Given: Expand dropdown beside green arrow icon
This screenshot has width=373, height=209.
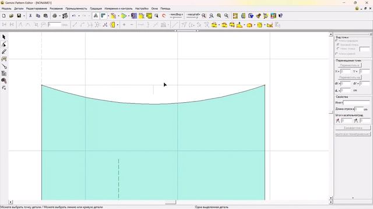Looking at the screenshot, I should tap(129, 16).
